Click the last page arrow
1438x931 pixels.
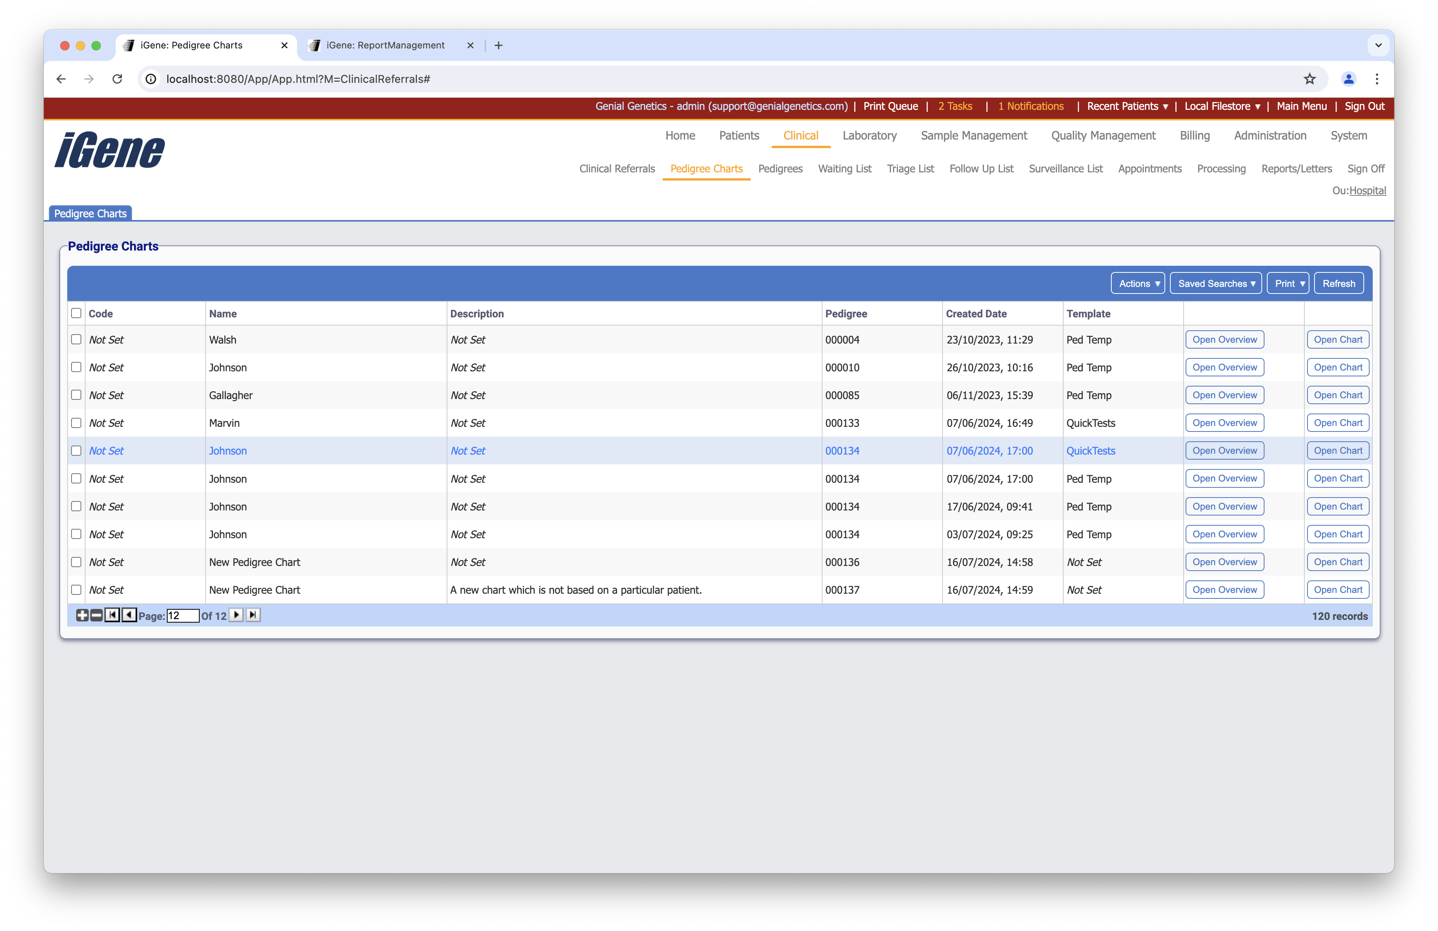click(253, 615)
